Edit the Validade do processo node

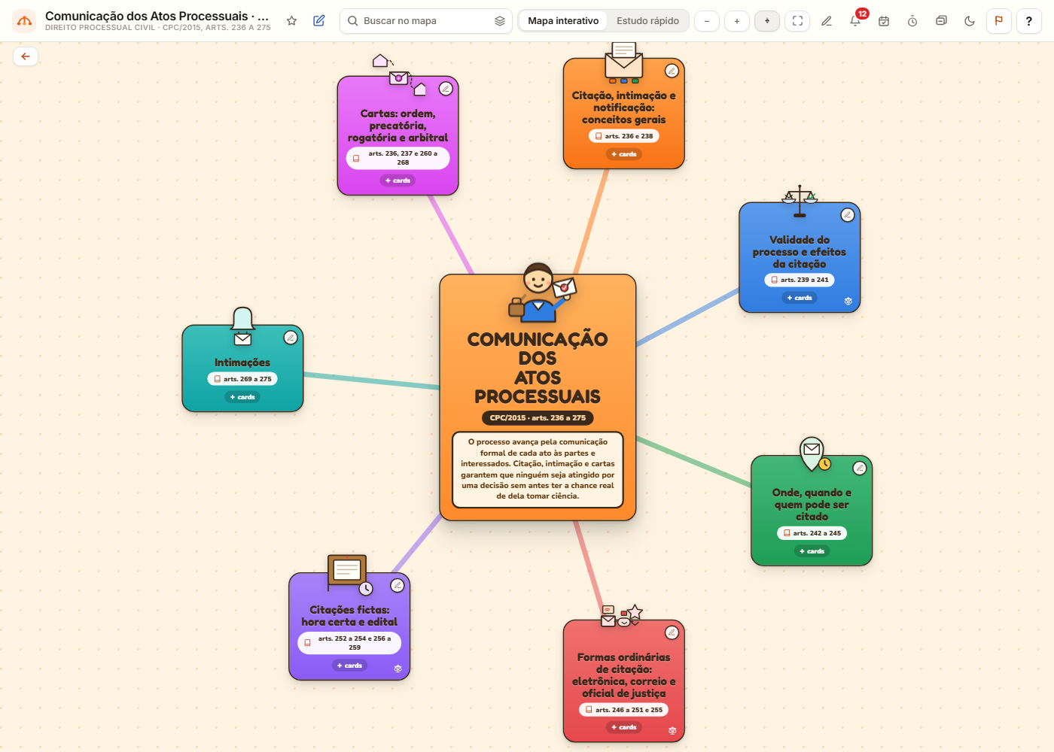pos(847,215)
